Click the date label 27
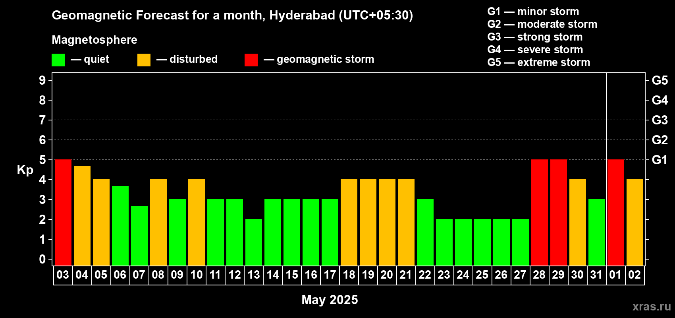The height and width of the screenshot is (318, 675). 520,275
